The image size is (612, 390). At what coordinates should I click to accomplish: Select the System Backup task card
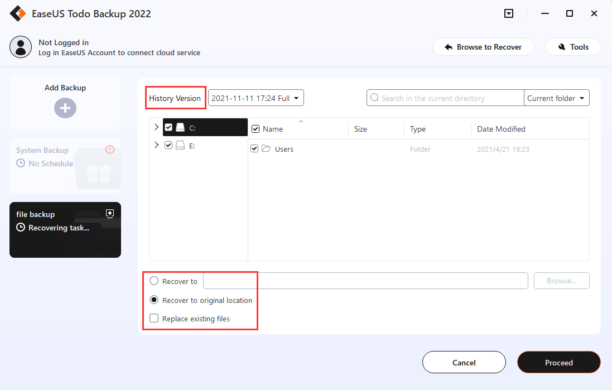click(65, 166)
